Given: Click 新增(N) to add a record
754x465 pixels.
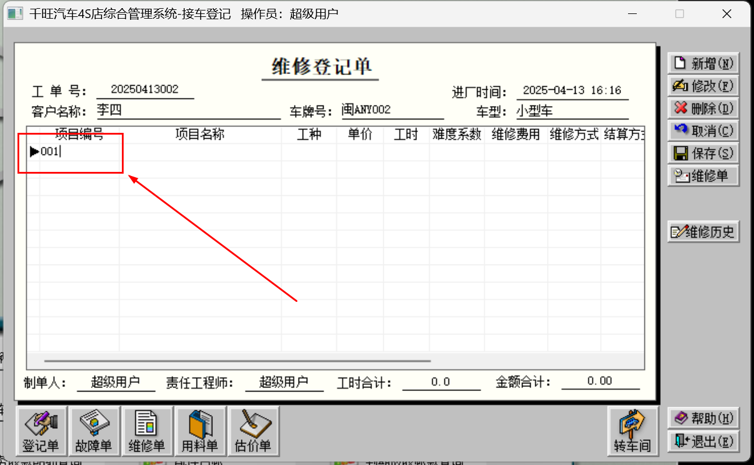Looking at the screenshot, I should coord(703,63).
